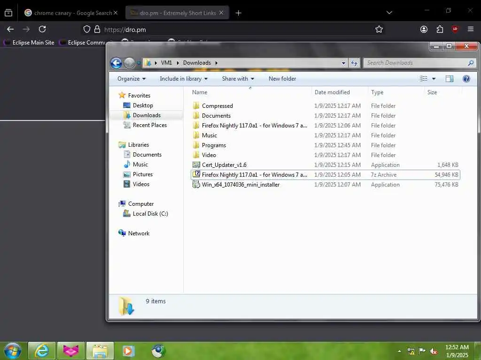Sort files by Date modified column header

pyautogui.click(x=332, y=92)
